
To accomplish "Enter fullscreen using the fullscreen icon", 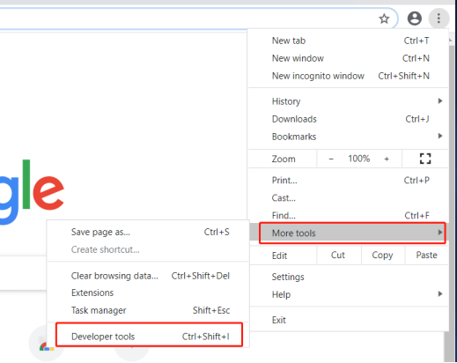I will pyautogui.click(x=425, y=159).
